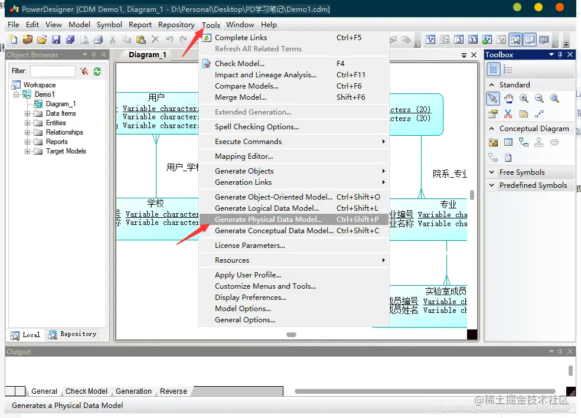Select the File tool in Conceptual Diagram
Viewport: 581px width, 418px height.
click(508, 158)
